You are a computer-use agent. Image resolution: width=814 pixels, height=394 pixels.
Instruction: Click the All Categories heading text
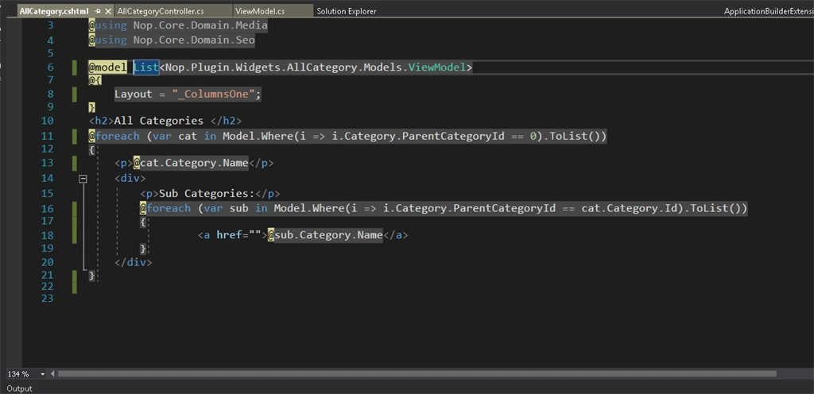(158, 122)
